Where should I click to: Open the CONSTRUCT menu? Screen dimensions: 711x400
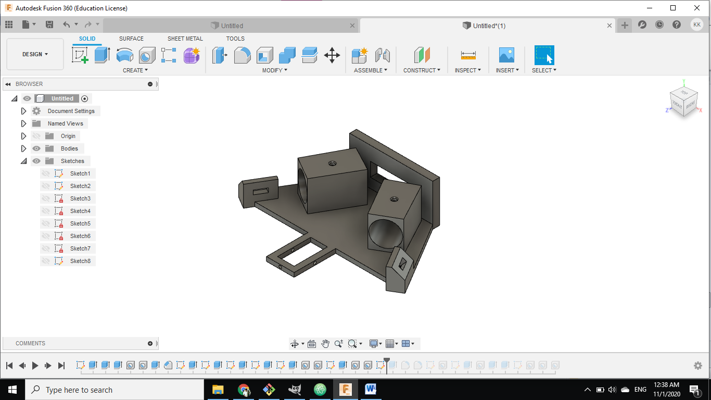pos(422,70)
